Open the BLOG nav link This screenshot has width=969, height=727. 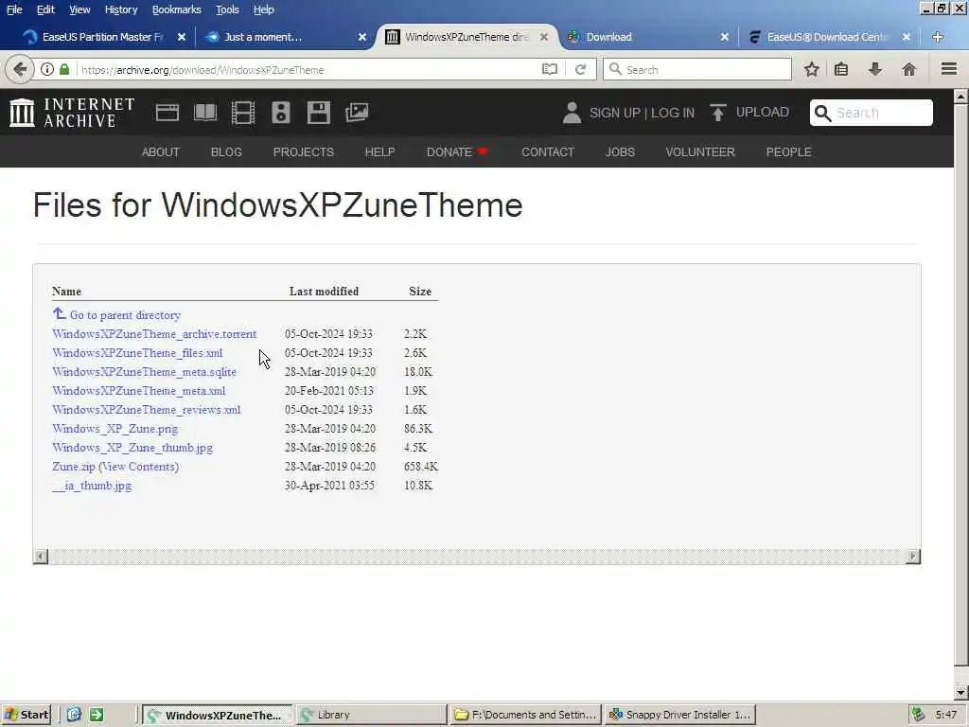[226, 152]
